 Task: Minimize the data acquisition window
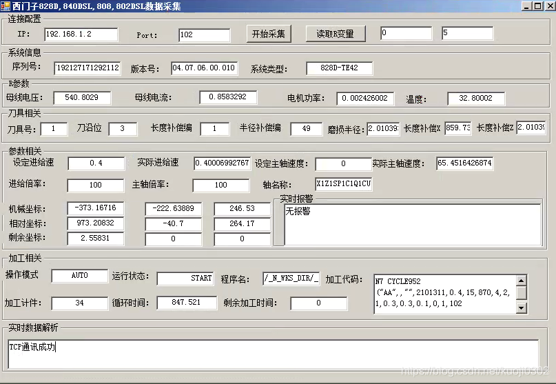click(x=527, y=6)
